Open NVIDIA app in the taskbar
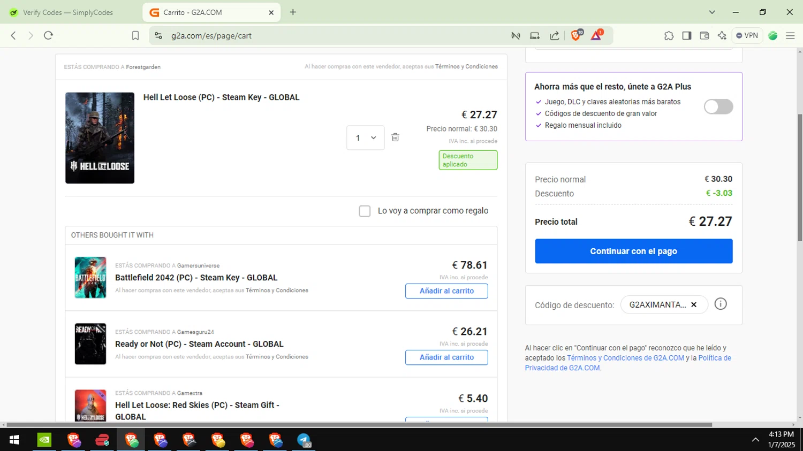 point(44,440)
